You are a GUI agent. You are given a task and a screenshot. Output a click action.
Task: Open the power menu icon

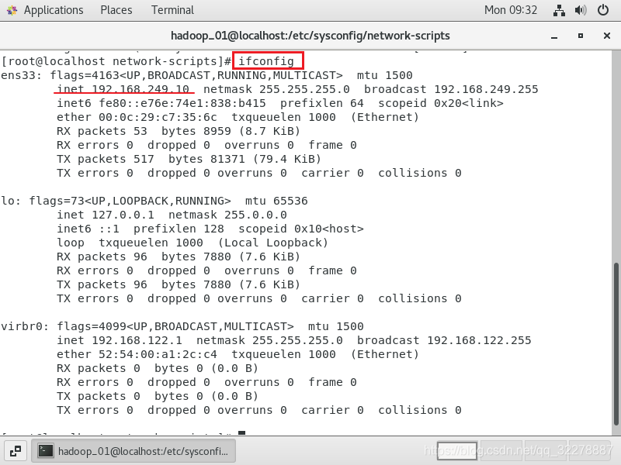click(x=603, y=10)
